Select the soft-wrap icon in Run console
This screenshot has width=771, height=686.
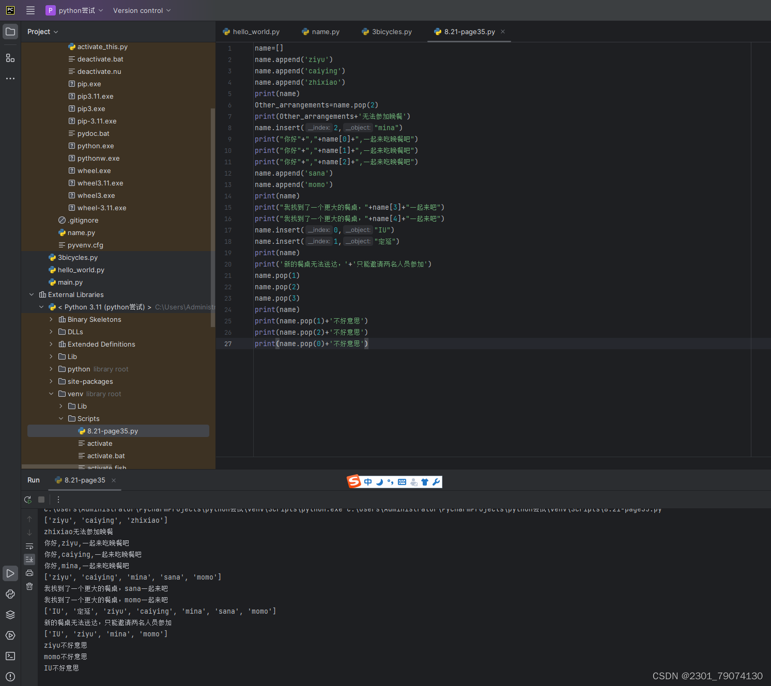[29, 546]
